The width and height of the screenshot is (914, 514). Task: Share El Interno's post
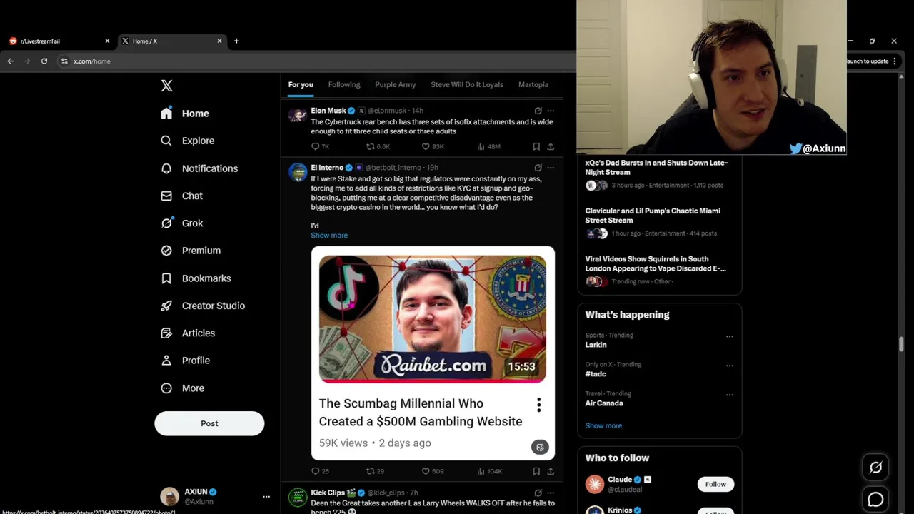(x=551, y=471)
